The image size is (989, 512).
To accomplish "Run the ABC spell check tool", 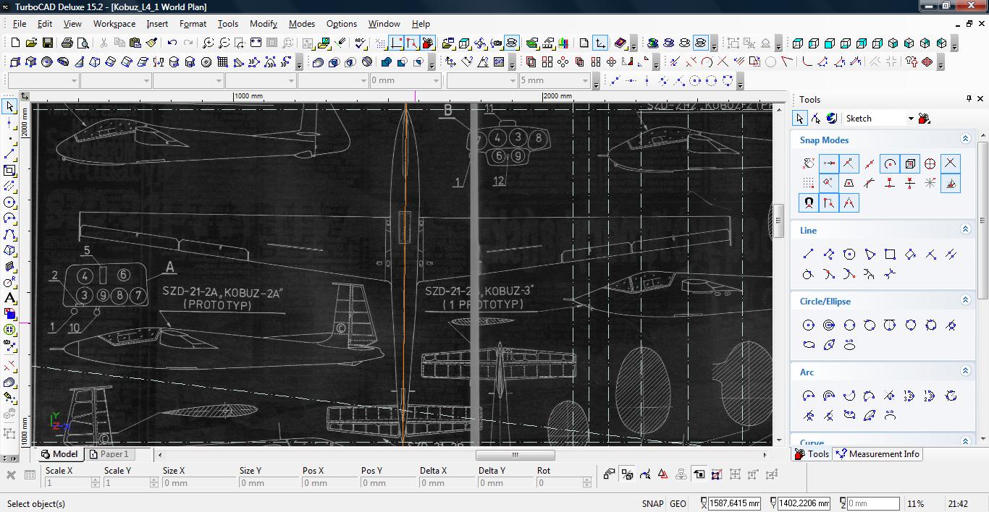I will coord(361,43).
